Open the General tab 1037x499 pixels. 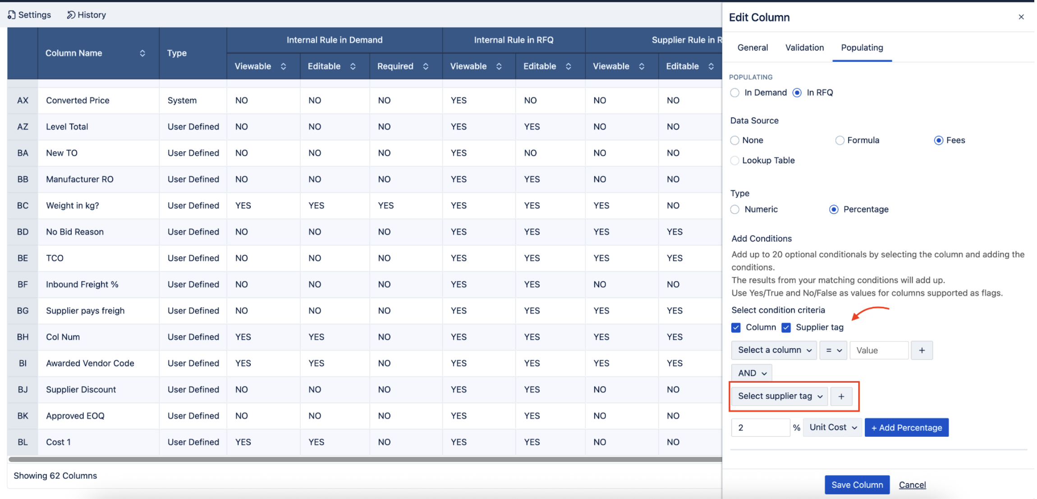click(753, 48)
